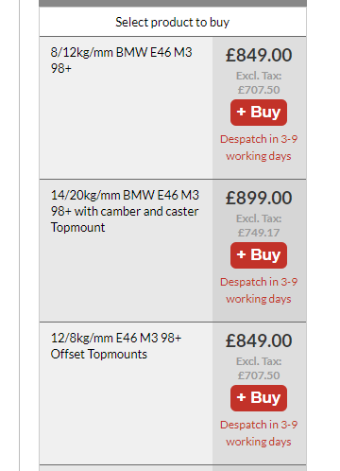
Task: Click the 14/20kg/mm BMW E46 M3 product title
Action: [x=125, y=211]
